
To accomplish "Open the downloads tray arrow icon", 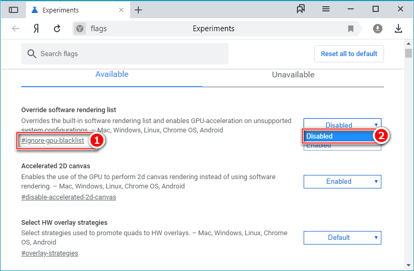I will 398,29.
